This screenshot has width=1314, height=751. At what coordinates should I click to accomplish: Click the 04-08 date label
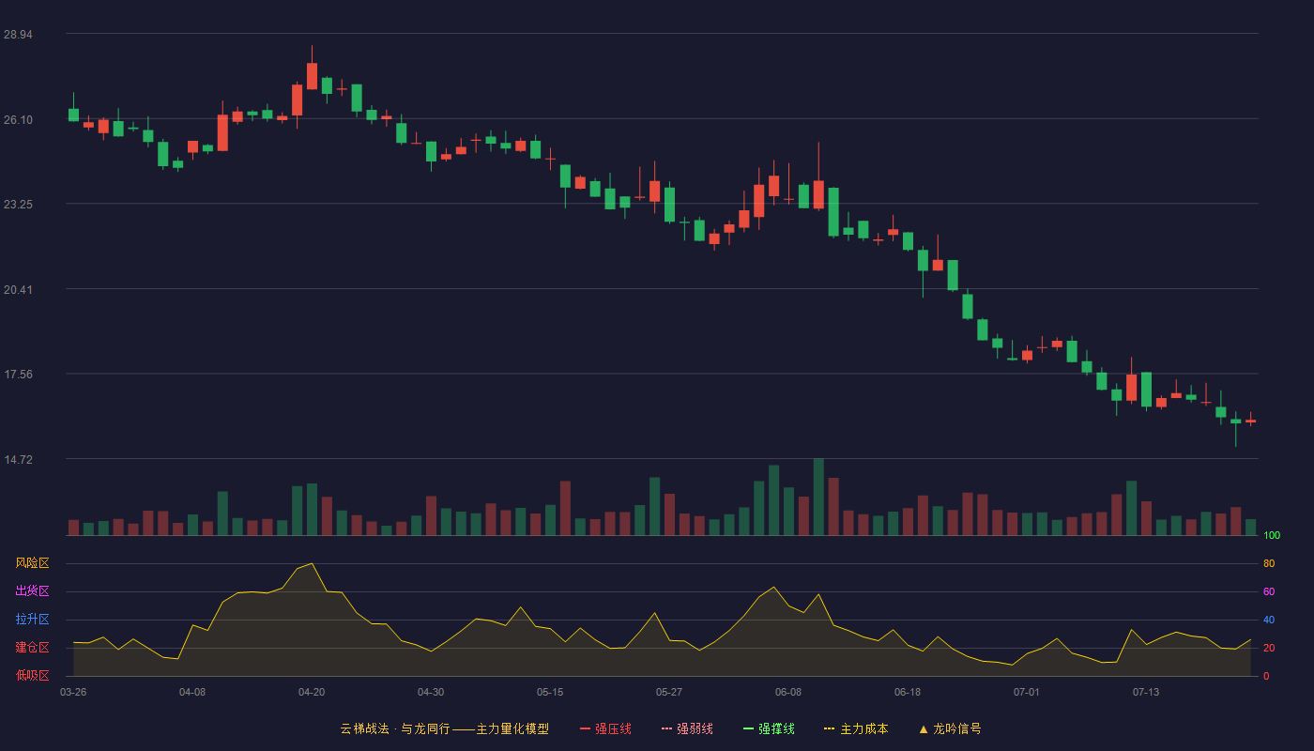192,692
